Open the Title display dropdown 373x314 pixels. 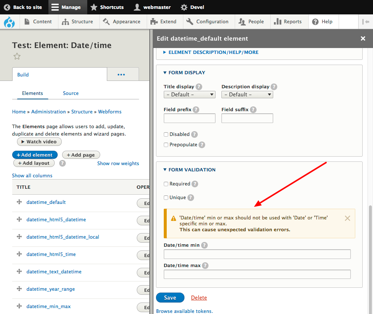(189, 95)
